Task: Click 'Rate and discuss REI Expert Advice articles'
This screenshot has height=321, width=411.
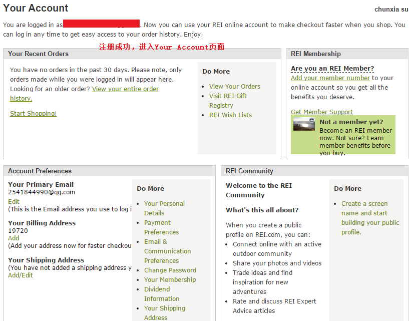Action: (274, 306)
